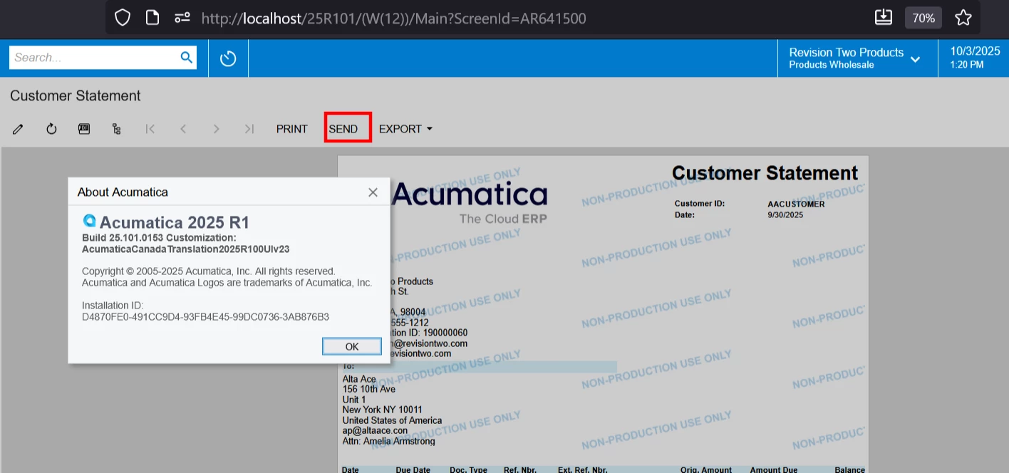
Task: Switch report view to PDF mode
Action: (x=84, y=129)
